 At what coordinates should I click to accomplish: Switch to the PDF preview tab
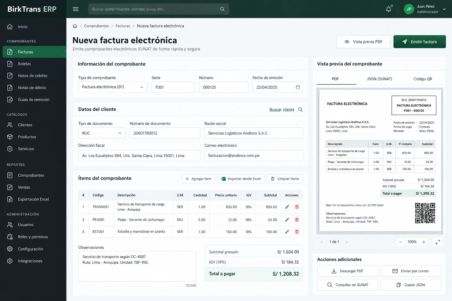pyautogui.click(x=335, y=79)
